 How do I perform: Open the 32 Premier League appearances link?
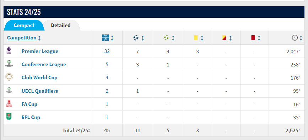click(107, 51)
